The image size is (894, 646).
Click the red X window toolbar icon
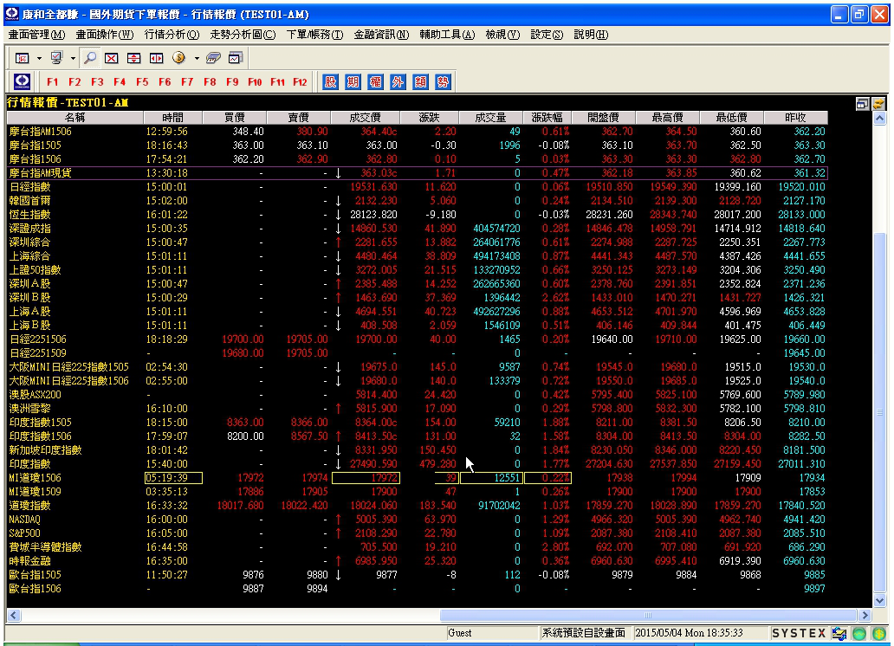[112, 58]
